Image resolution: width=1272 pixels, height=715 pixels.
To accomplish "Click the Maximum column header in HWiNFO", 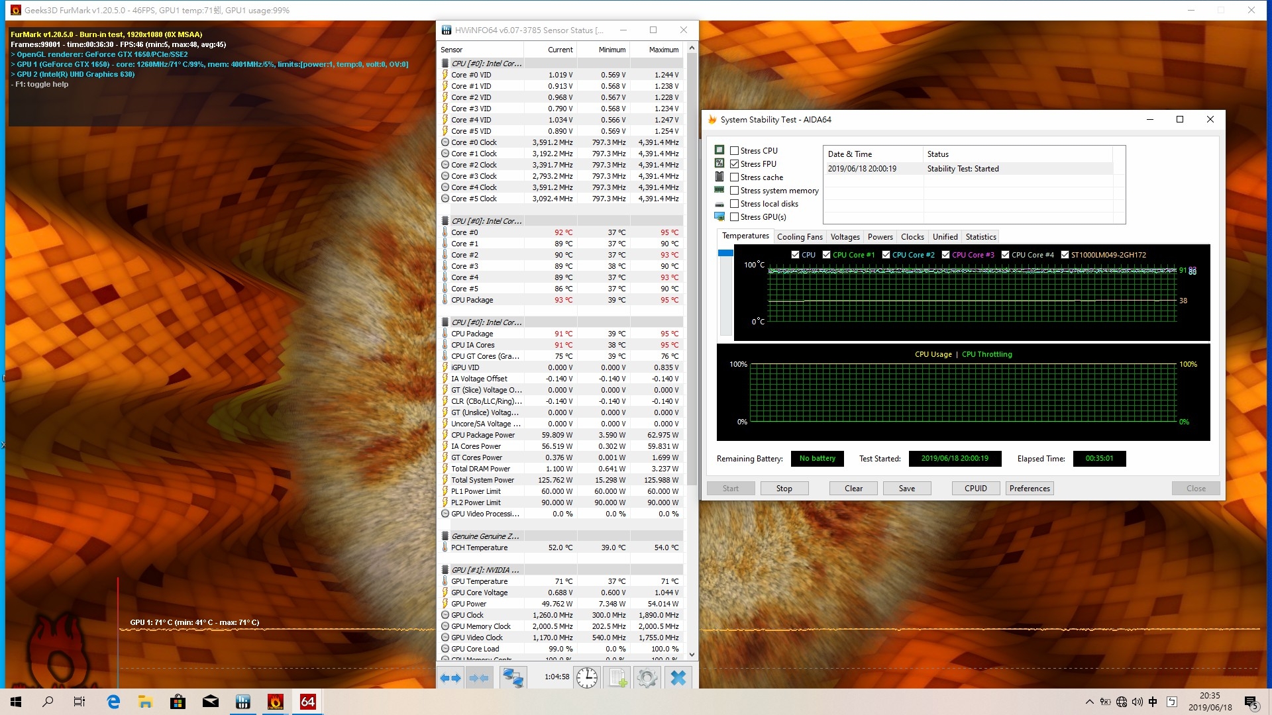I will point(656,50).
